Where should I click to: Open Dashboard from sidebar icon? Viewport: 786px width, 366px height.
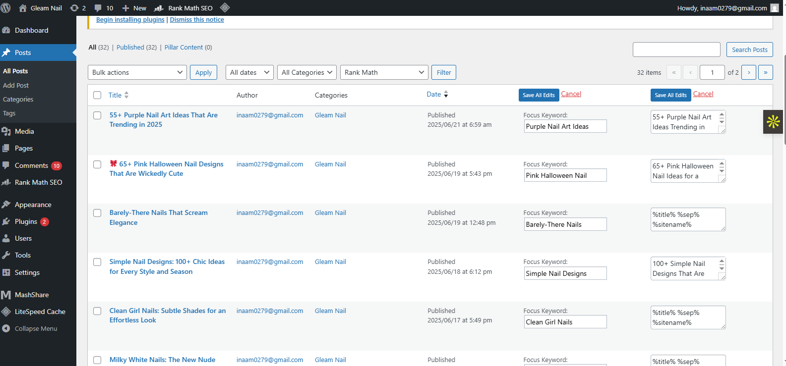point(6,30)
